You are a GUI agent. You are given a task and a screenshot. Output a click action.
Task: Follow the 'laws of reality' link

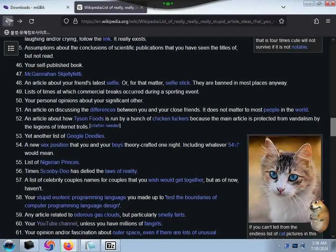(121, 171)
